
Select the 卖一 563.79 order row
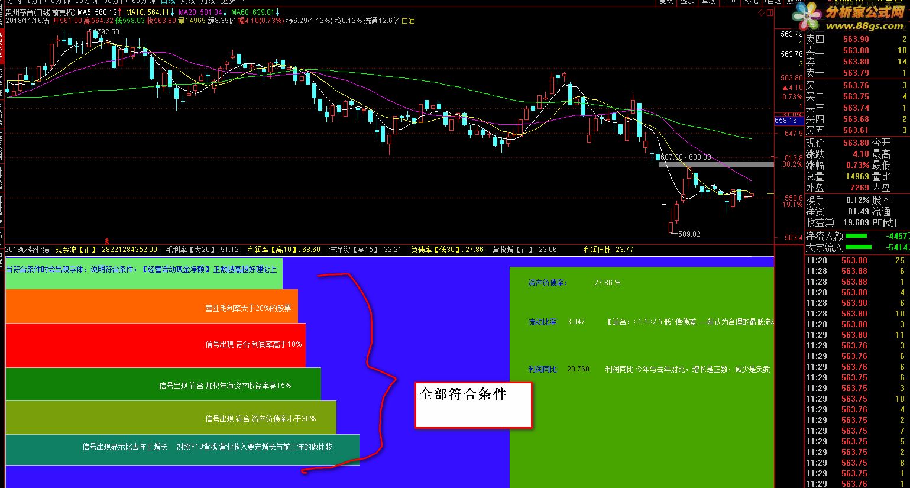857,73
